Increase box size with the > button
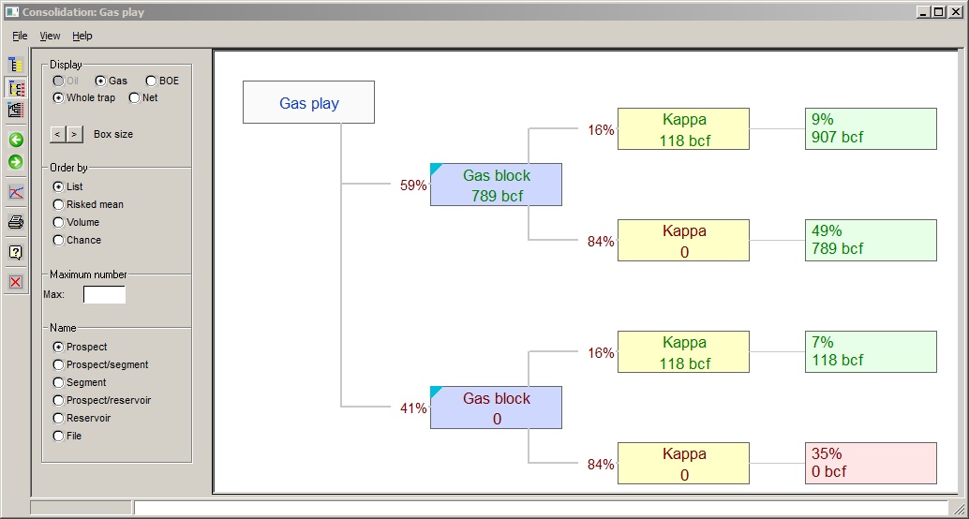Viewport: 969px width, 519px height. tap(74, 134)
